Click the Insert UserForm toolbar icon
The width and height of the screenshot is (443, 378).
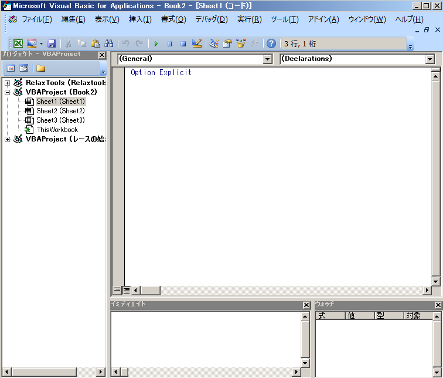[32, 43]
